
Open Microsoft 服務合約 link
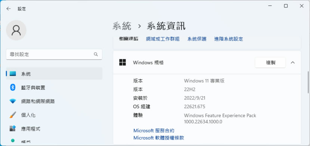pos(154,130)
